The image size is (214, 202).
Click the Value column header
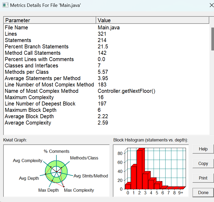pyautogui.click(x=153, y=20)
